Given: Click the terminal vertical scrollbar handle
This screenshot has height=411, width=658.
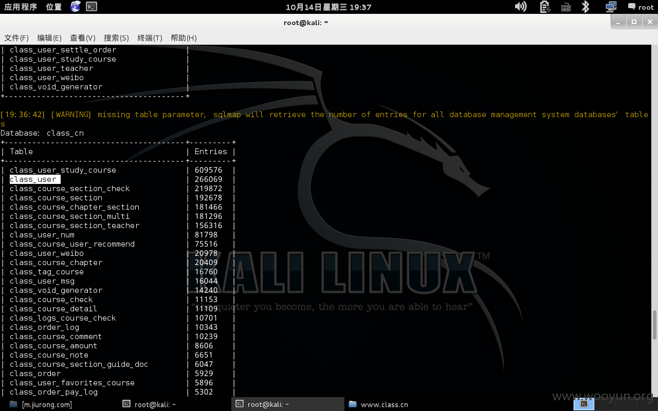Looking at the screenshot, I should [654, 325].
